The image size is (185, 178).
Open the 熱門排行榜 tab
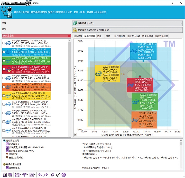pyautogui.click(x=120, y=36)
